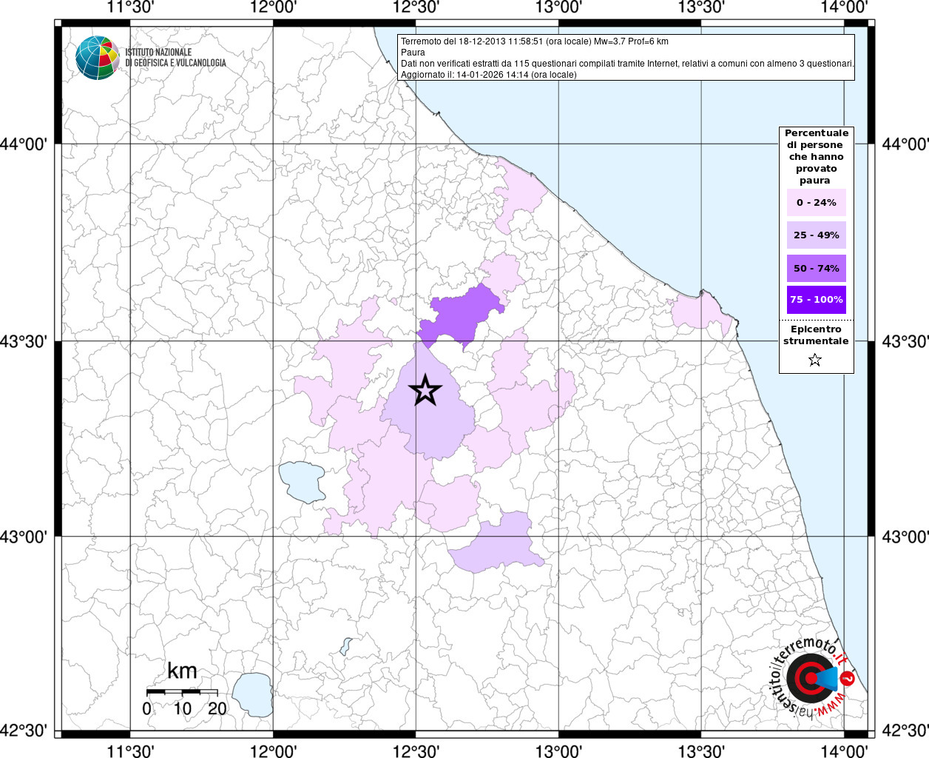
Task: Select the 0 - 24% legend swatch
Action: pos(816,202)
